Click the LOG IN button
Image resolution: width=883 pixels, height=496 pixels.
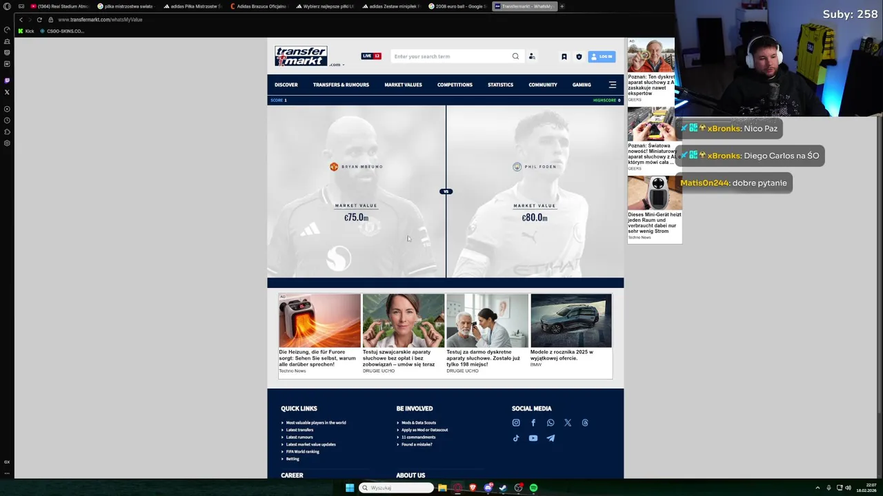602,56
